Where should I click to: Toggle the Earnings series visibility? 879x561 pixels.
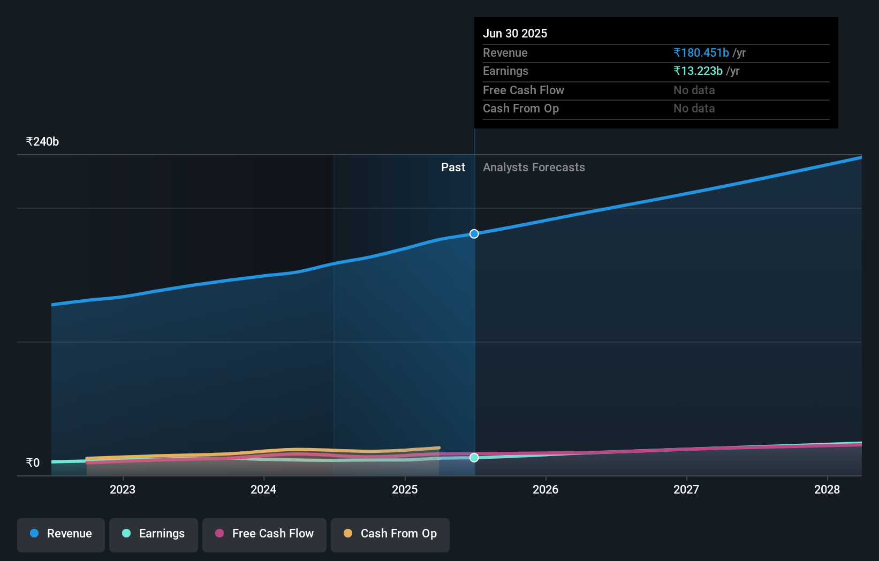154,534
